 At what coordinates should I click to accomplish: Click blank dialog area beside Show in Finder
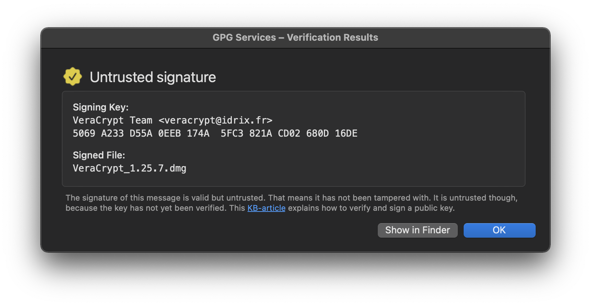[x=218, y=230]
